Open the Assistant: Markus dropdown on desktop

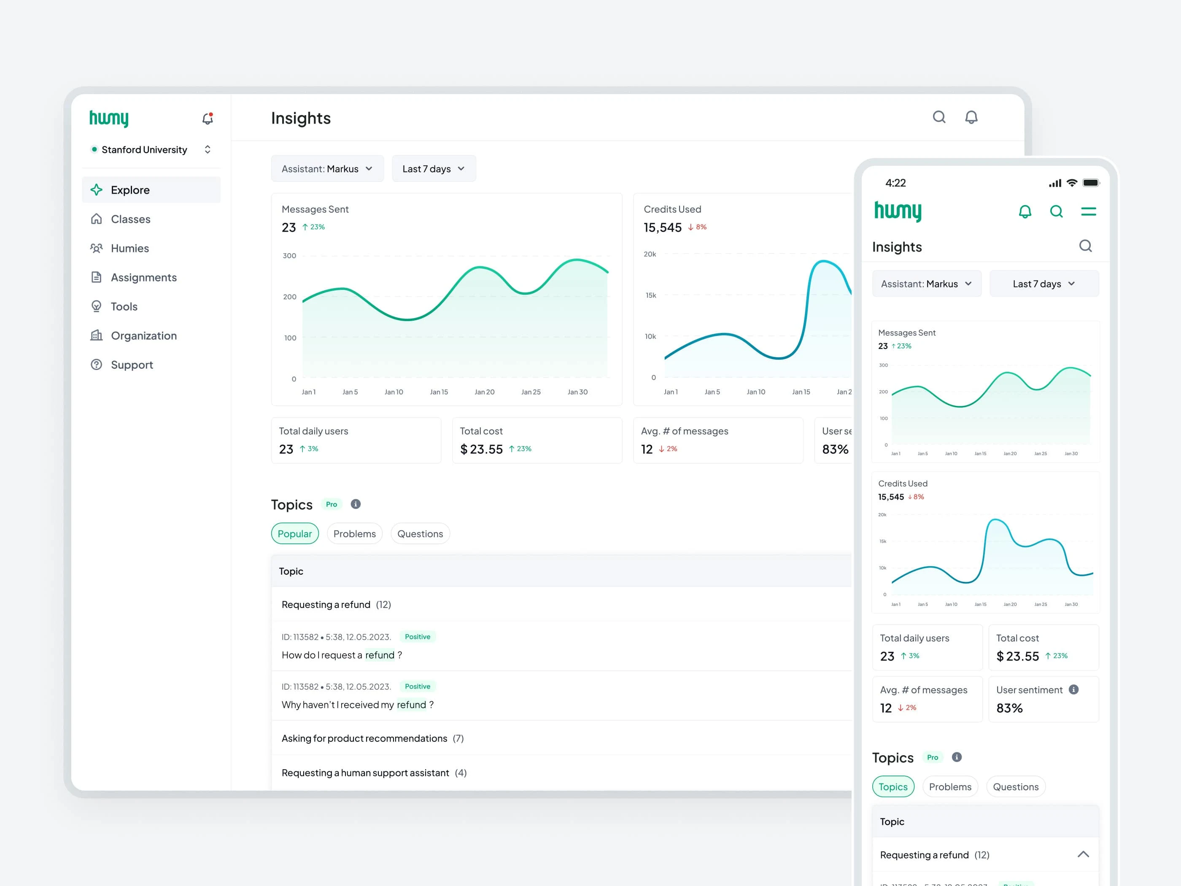327,169
